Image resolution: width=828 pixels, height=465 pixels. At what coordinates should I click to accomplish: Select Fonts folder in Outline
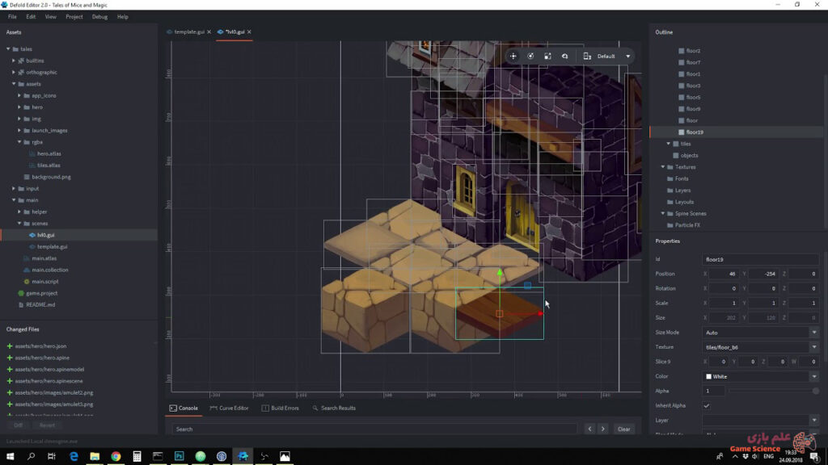(x=681, y=178)
